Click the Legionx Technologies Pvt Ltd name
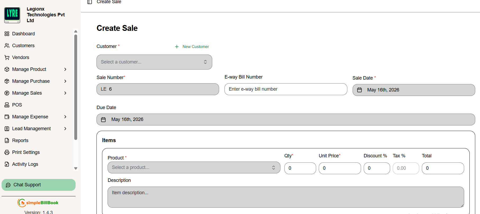 point(46,15)
